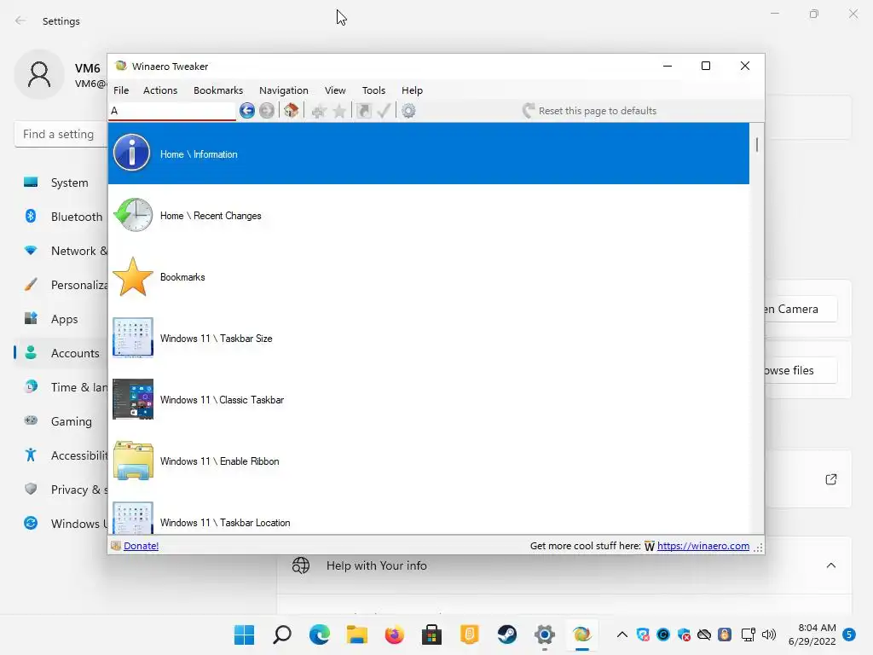Viewport: 873px width, 655px height.
Task: Select Home \ Recent Changes result text
Action: (211, 216)
